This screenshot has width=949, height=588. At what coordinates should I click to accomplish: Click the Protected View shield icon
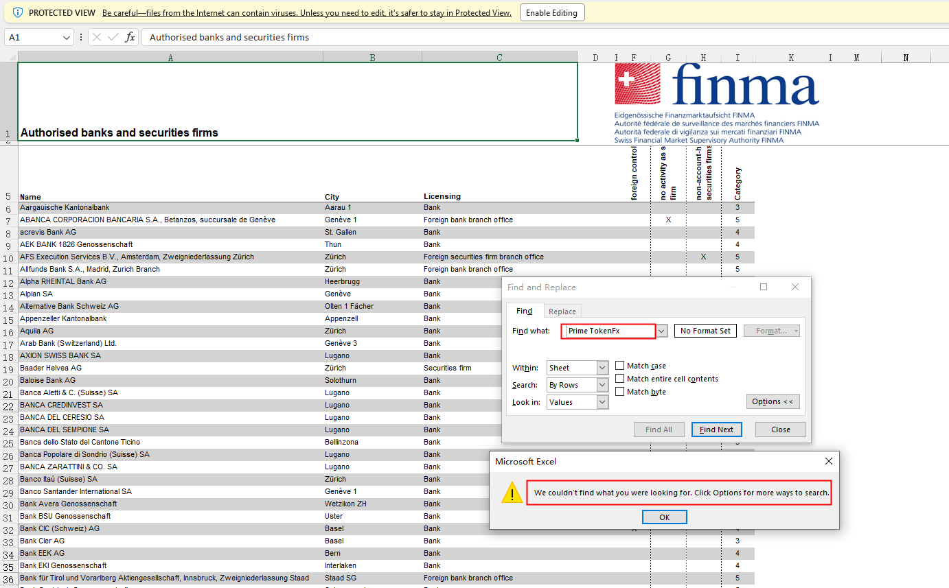pyautogui.click(x=18, y=12)
